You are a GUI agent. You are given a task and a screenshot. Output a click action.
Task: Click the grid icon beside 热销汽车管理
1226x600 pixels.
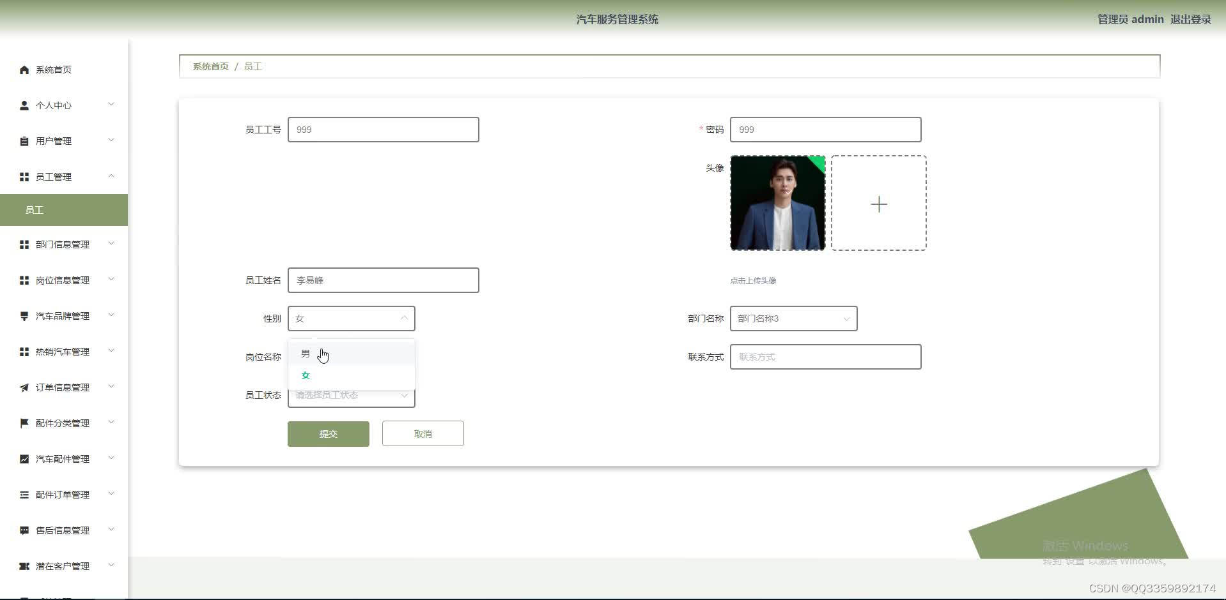(24, 352)
